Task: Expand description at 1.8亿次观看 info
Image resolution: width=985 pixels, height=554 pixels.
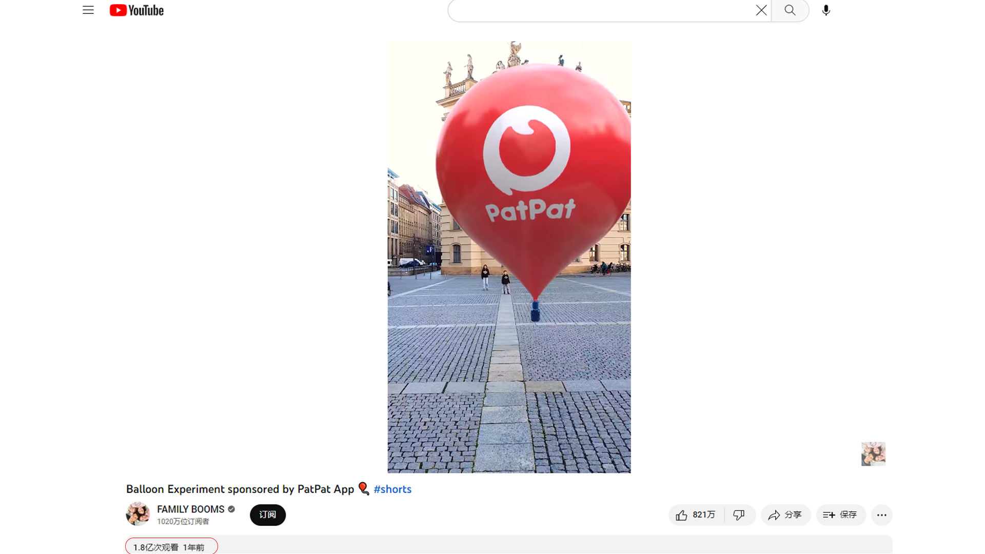Action: (x=169, y=547)
